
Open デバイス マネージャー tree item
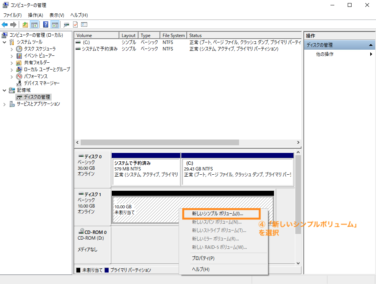click(x=41, y=83)
